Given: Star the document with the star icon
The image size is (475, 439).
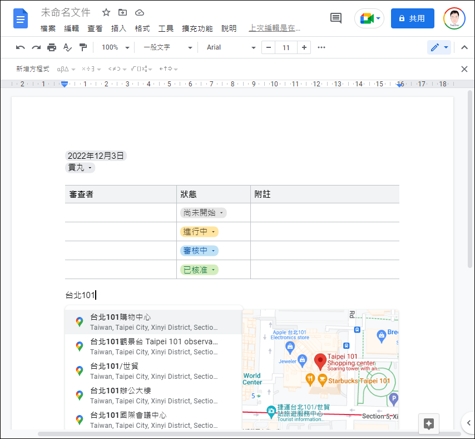Looking at the screenshot, I should pyautogui.click(x=106, y=13).
